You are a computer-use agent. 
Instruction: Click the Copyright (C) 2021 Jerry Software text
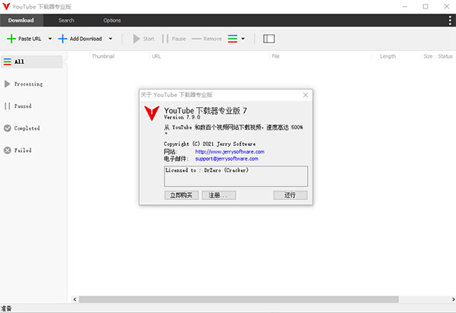click(210, 144)
